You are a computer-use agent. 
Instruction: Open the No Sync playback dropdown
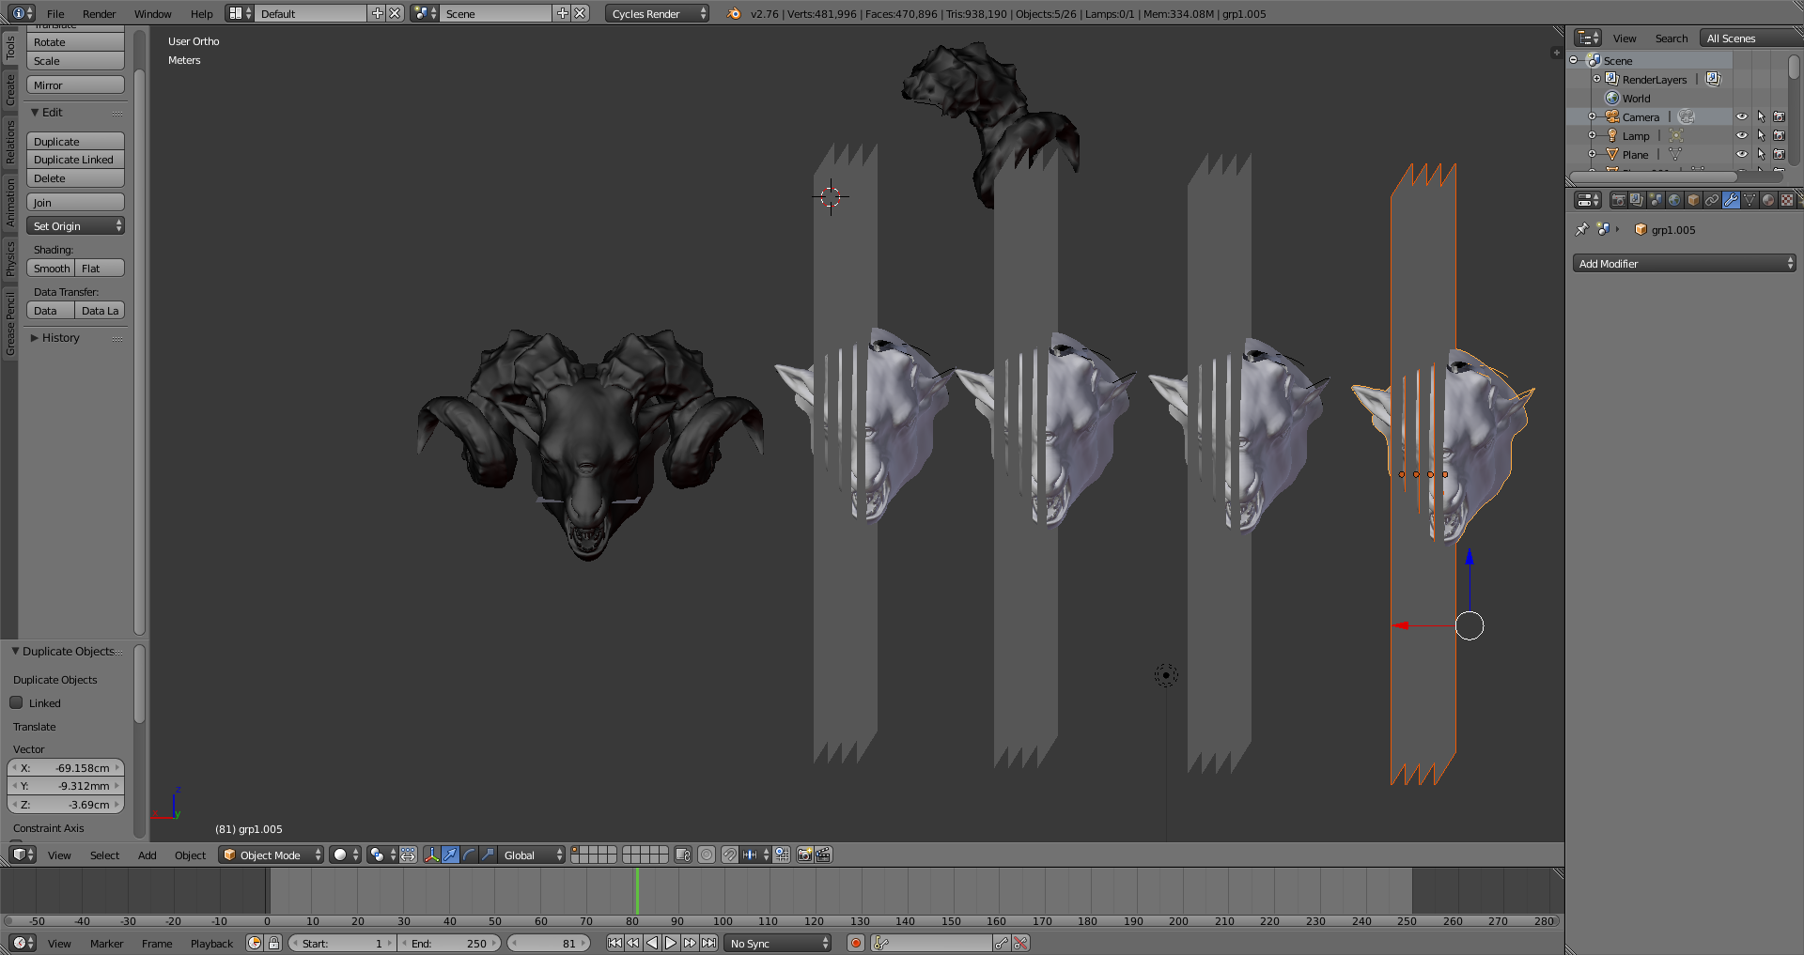click(778, 943)
